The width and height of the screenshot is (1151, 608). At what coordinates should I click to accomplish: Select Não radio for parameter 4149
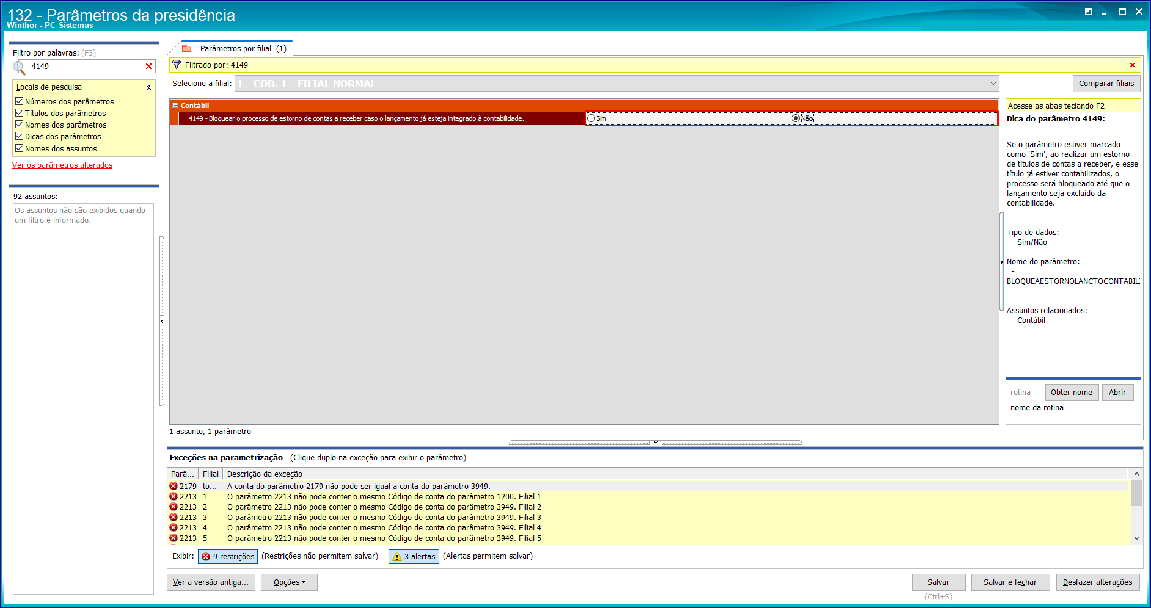[x=795, y=118]
